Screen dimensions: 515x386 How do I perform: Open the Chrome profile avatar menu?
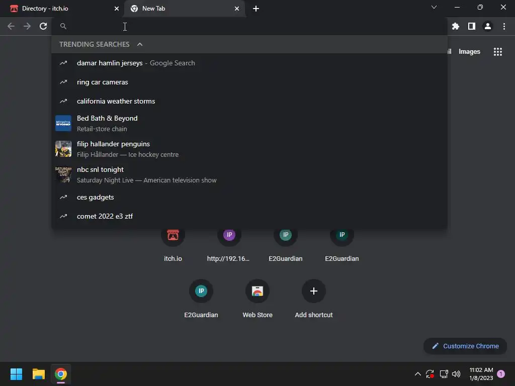487,26
